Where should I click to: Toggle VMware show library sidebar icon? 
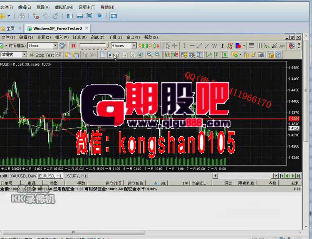(69, 16)
